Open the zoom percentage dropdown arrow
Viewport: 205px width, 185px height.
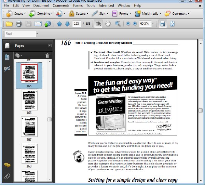point(153,24)
